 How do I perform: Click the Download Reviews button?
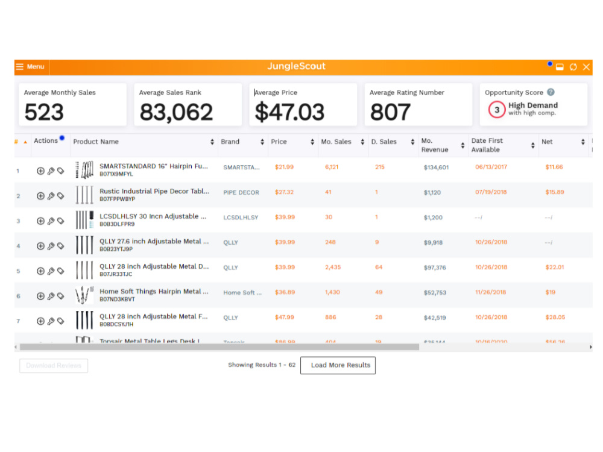[54, 366]
